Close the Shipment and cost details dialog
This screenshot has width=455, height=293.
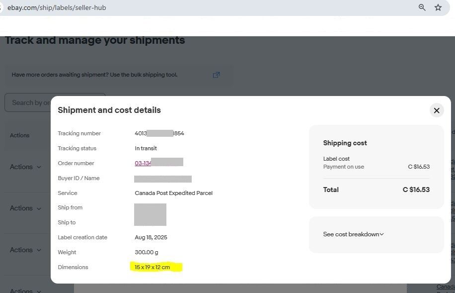click(436, 110)
